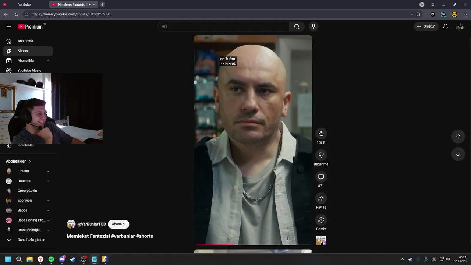The width and height of the screenshot is (471, 265).
Task: Select Shorts in the sidebar
Action: [x=28, y=51]
